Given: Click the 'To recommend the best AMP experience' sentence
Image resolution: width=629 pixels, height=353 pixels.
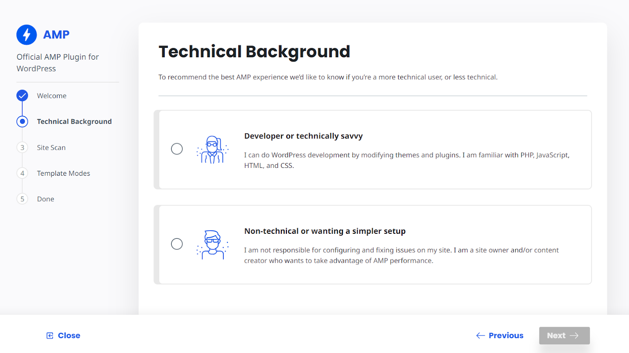Looking at the screenshot, I should pyautogui.click(x=328, y=77).
